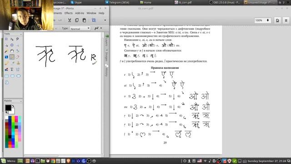Click the Pinta canvas horizontal scrollbar
Viewport: 291px width, 164px height.
pyautogui.click(x=41, y=156)
